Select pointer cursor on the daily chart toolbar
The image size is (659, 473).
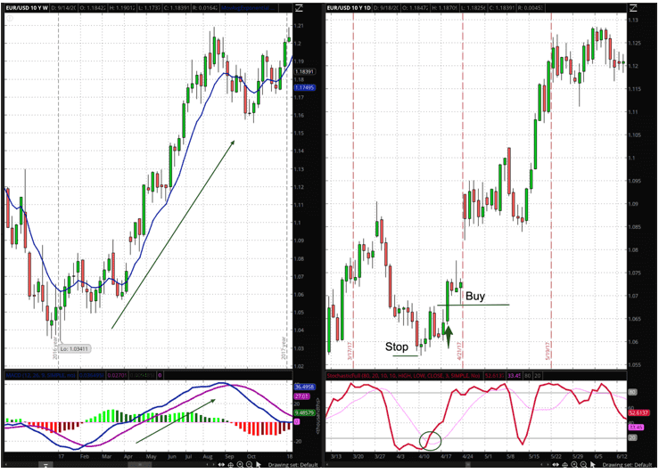[x=593, y=465]
